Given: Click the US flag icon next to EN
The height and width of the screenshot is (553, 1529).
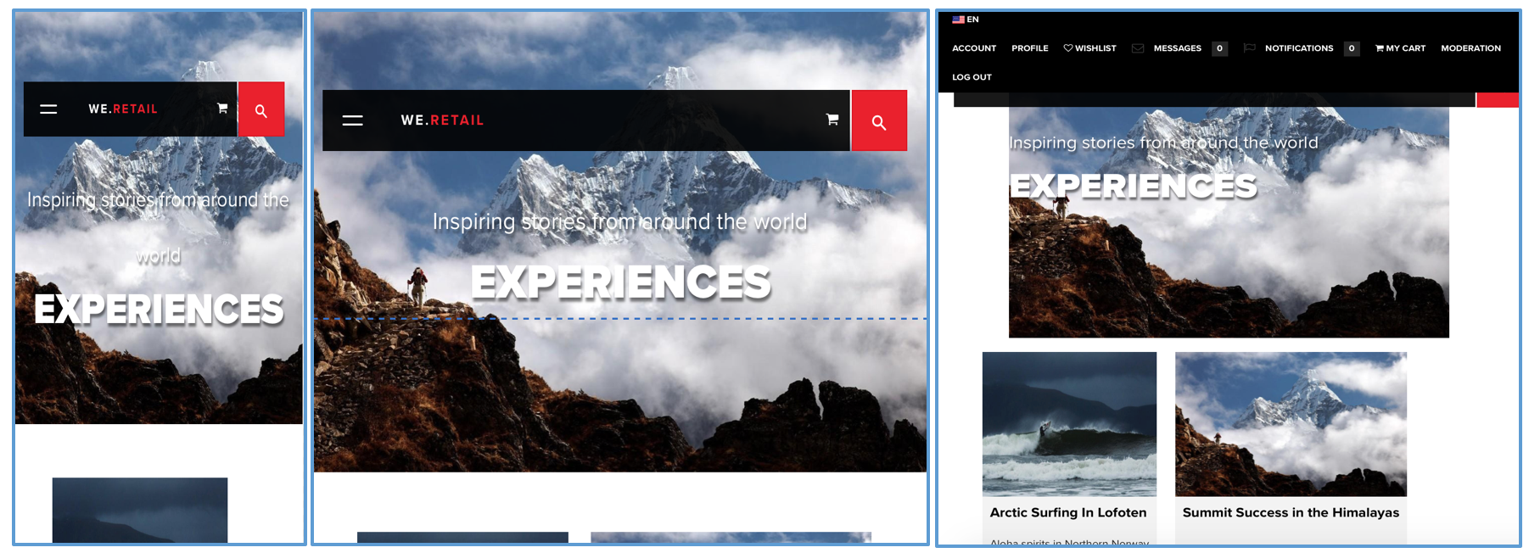Looking at the screenshot, I should (958, 20).
